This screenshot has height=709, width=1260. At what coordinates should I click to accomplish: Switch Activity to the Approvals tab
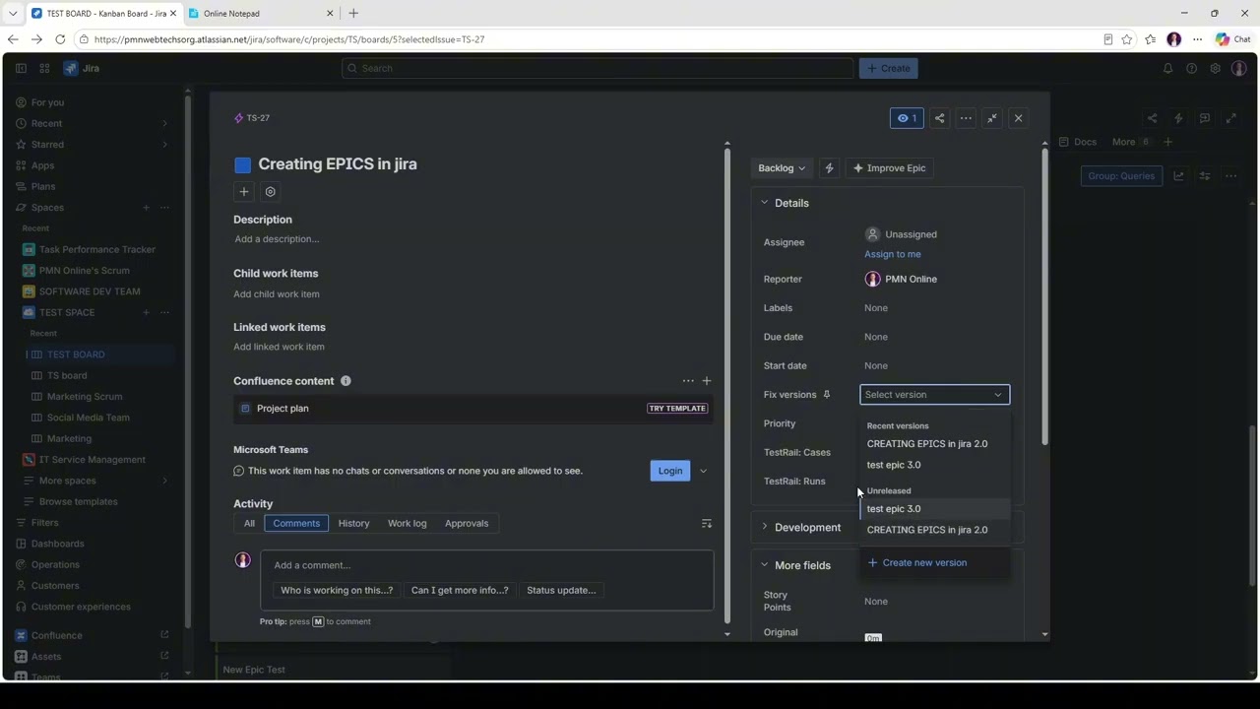467,524
